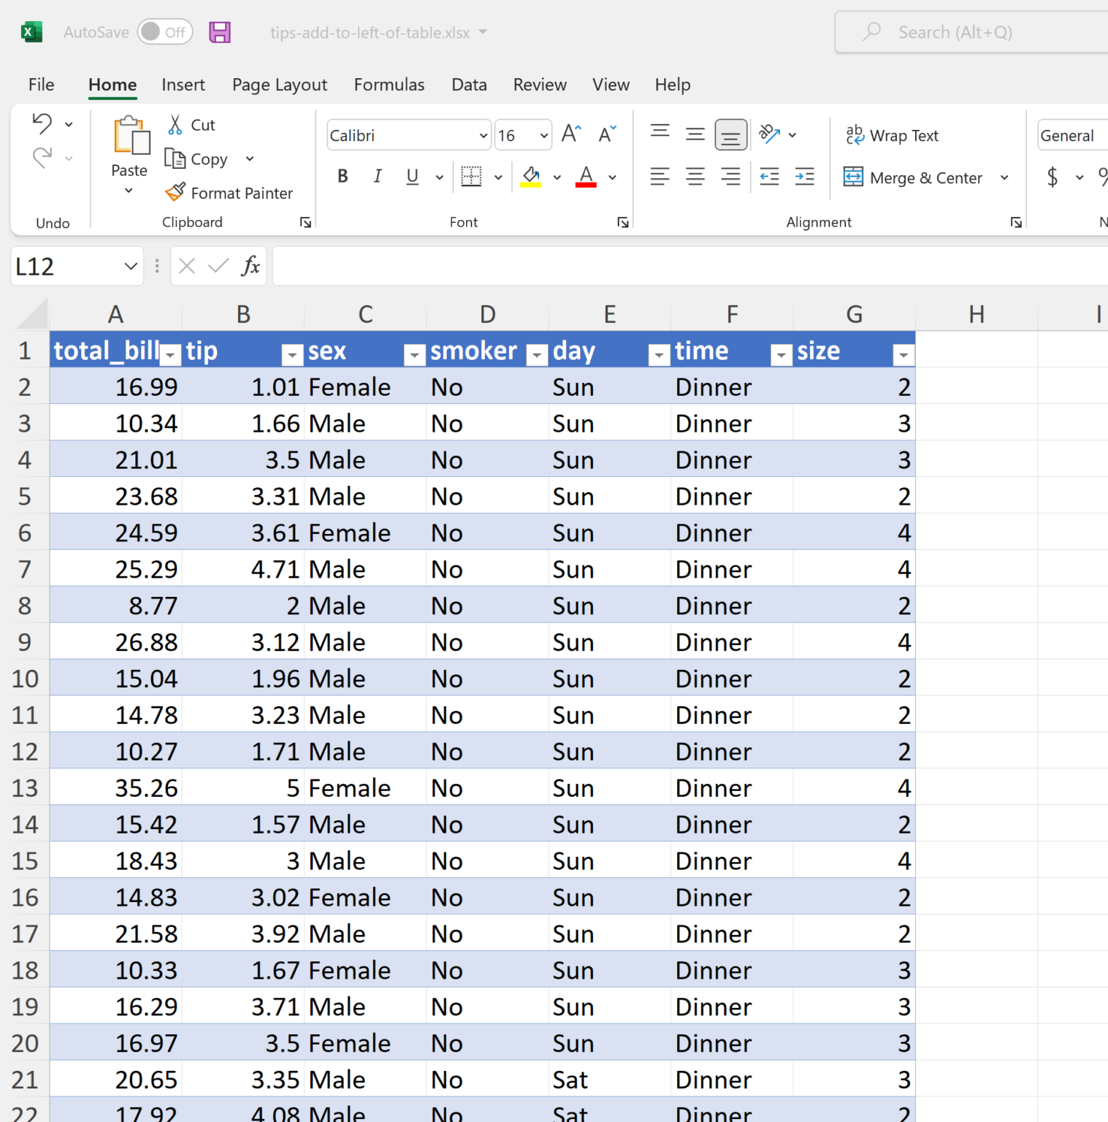Click the Save icon in title bar
Image resolution: width=1108 pixels, height=1122 pixels.
[220, 32]
